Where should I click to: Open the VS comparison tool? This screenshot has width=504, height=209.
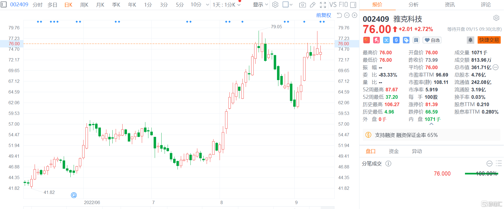(333, 5)
